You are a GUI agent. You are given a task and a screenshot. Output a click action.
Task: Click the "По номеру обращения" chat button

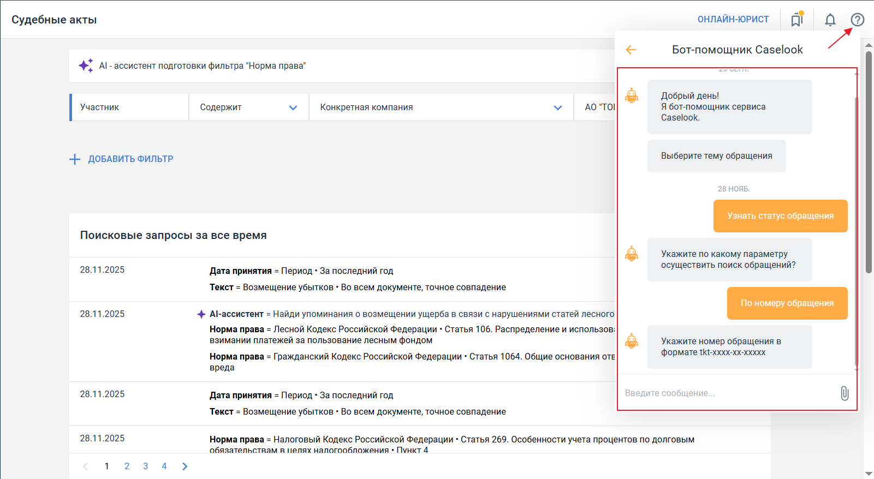(787, 303)
